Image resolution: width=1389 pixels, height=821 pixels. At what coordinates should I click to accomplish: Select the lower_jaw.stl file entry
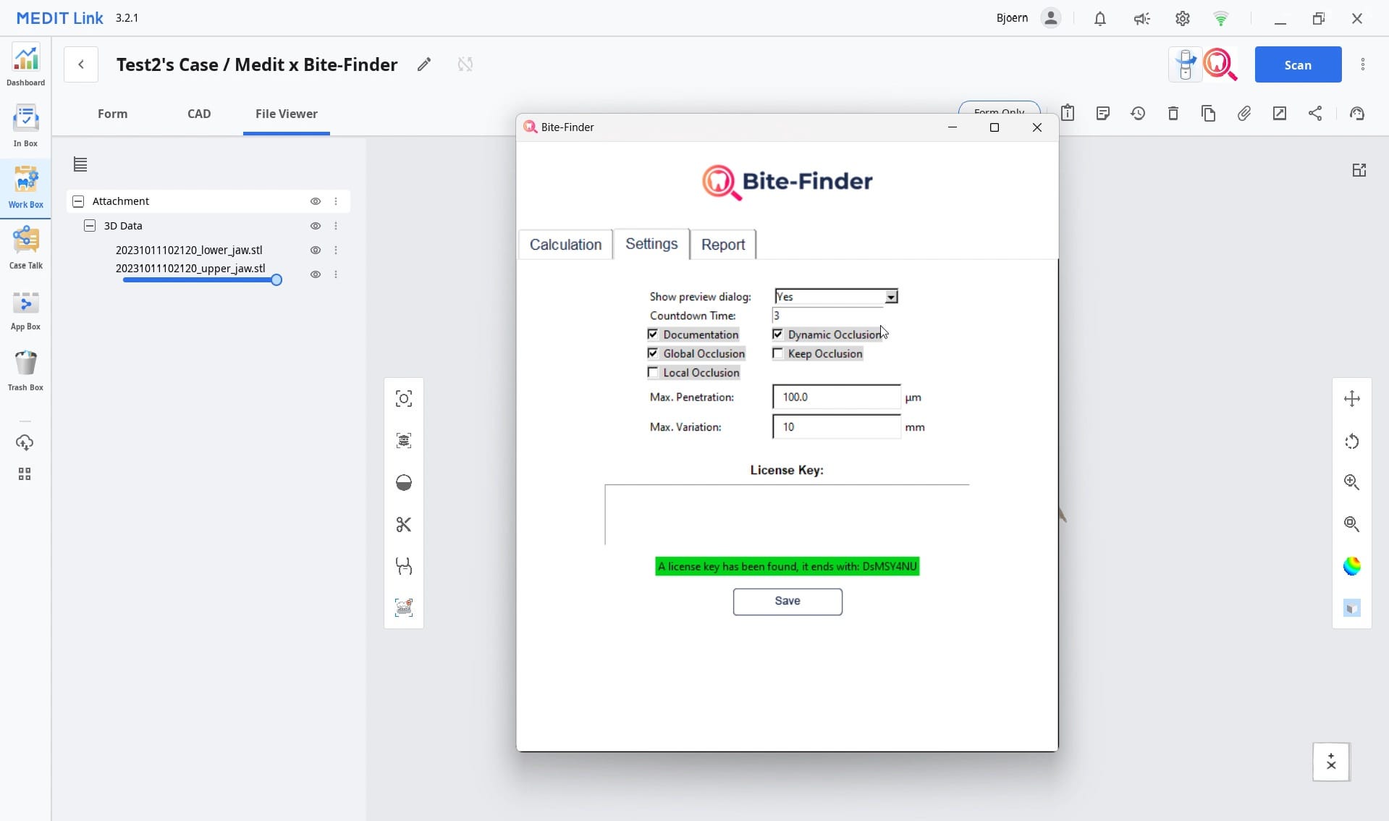click(189, 250)
